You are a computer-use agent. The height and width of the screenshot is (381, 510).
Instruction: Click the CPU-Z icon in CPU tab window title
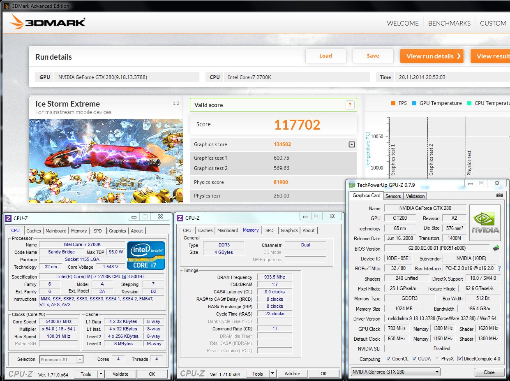coord(8,218)
